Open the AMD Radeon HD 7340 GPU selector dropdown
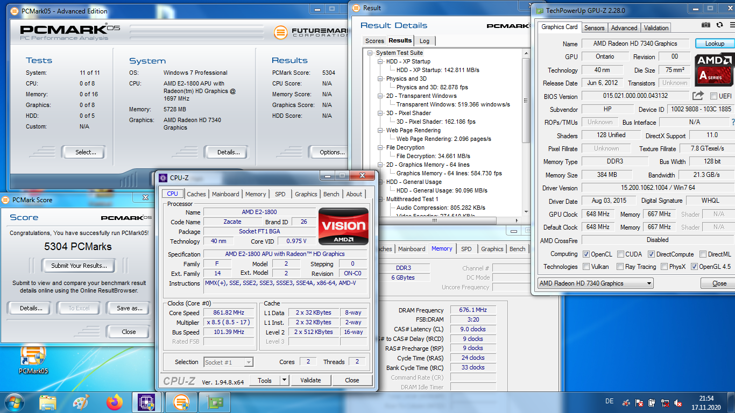This screenshot has height=413, width=735. click(x=595, y=283)
